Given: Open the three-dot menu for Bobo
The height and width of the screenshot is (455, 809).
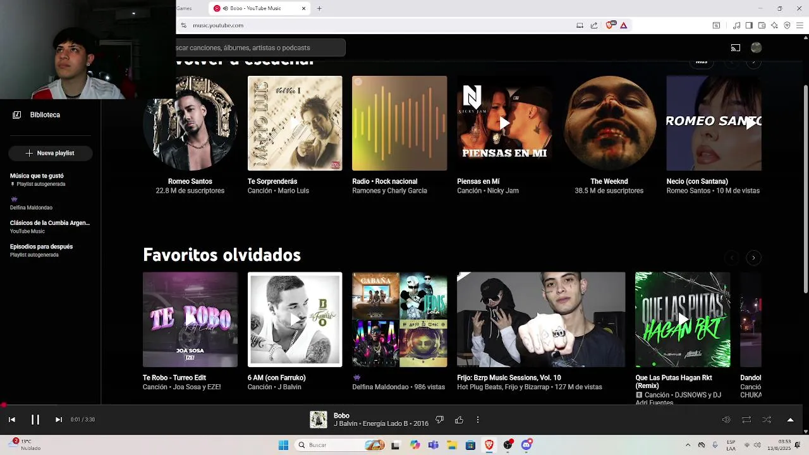Looking at the screenshot, I should [x=478, y=420].
